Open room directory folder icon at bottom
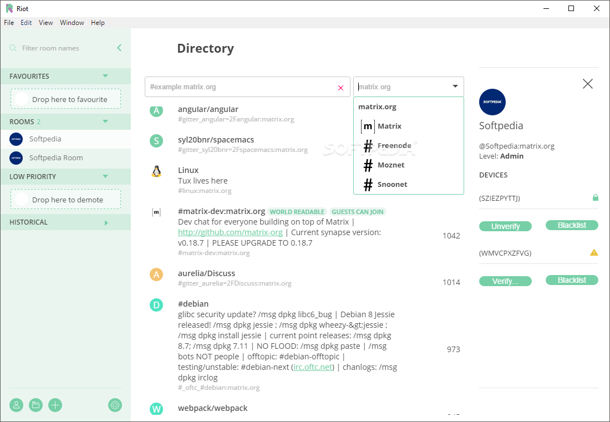The height and width of the screenshot is (422, 610). tap(36, 405)
